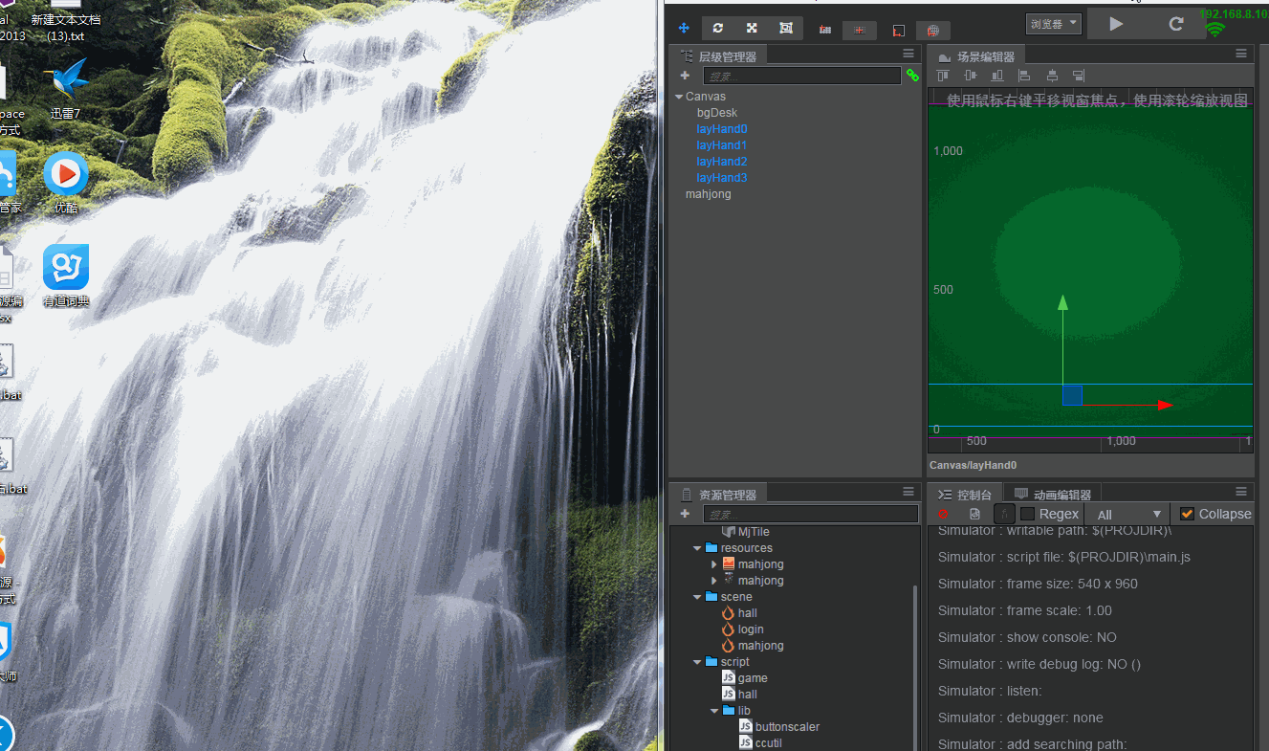Screen dimensions: 1269x751
Task: Uncheck the Collapse checkbox
Action: coord(1187,514)
